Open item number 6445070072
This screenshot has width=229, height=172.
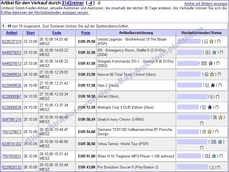(x=12, y=52)
